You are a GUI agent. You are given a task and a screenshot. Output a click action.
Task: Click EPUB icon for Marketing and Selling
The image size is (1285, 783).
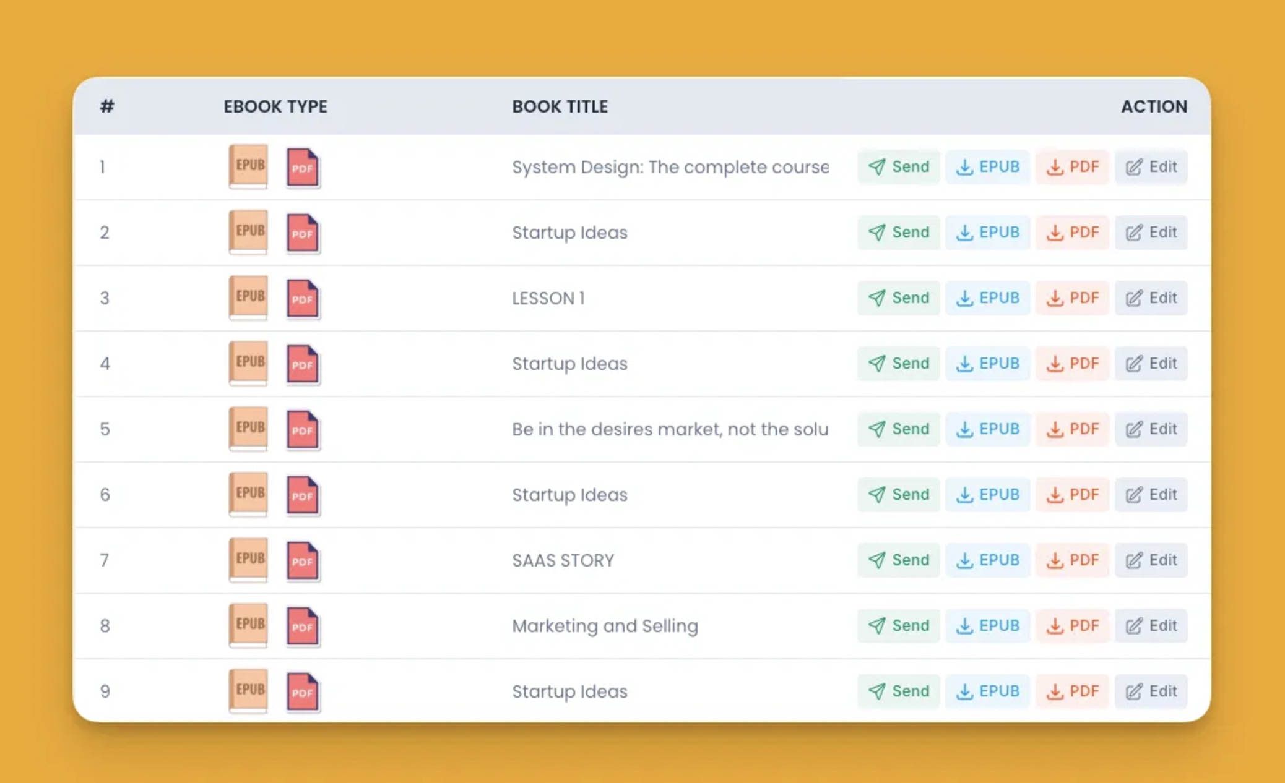click(248, 625)
